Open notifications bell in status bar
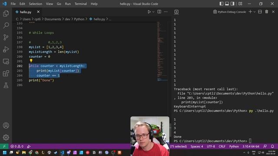Image resolution: width=278 pixels, height=156 pixels. click(272, 146)
